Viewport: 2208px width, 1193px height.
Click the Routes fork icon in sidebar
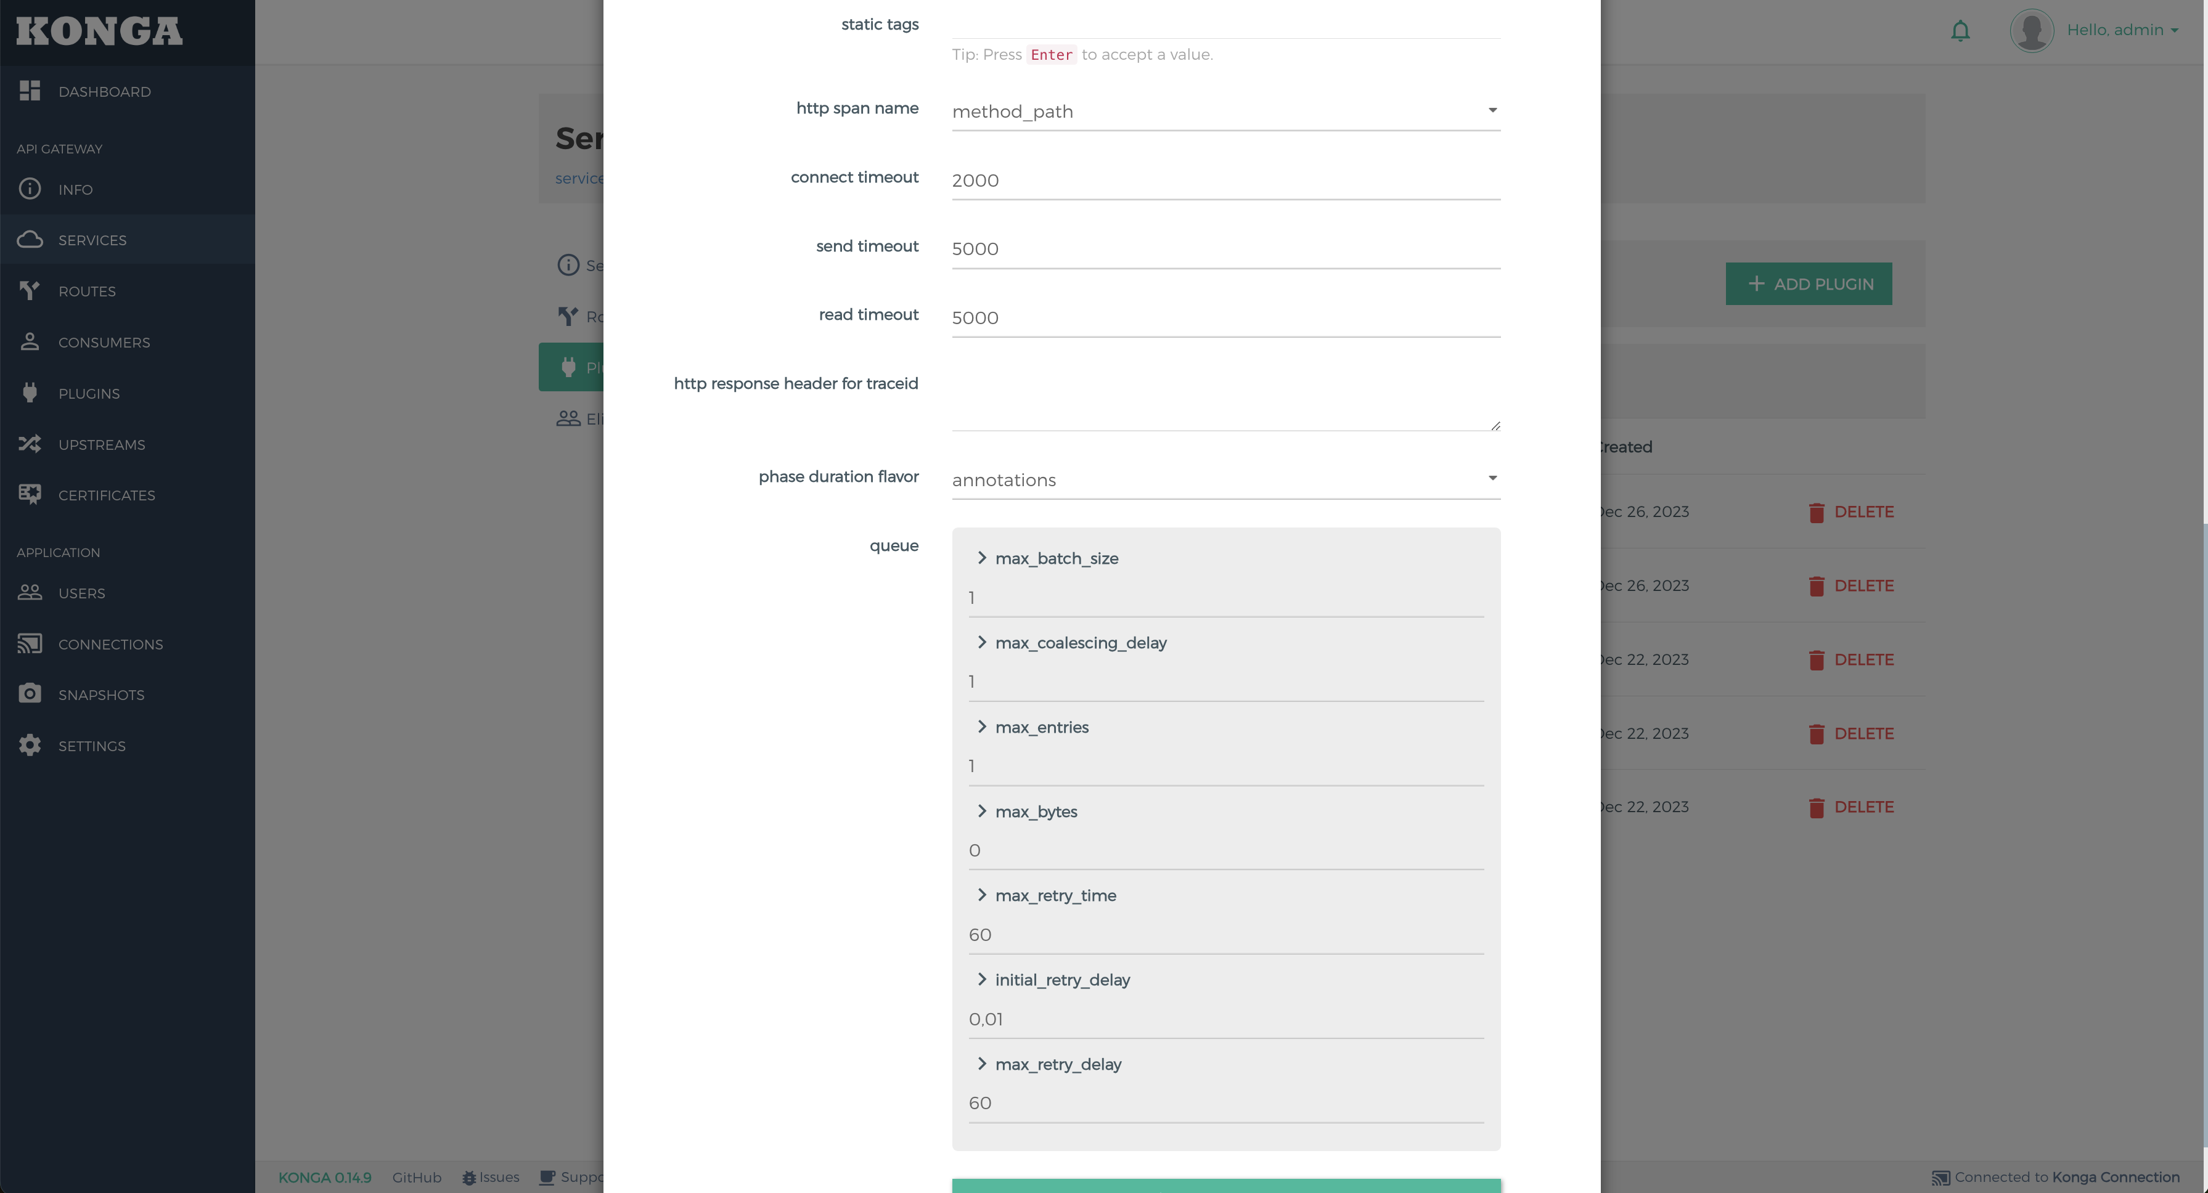coord(30,290)
